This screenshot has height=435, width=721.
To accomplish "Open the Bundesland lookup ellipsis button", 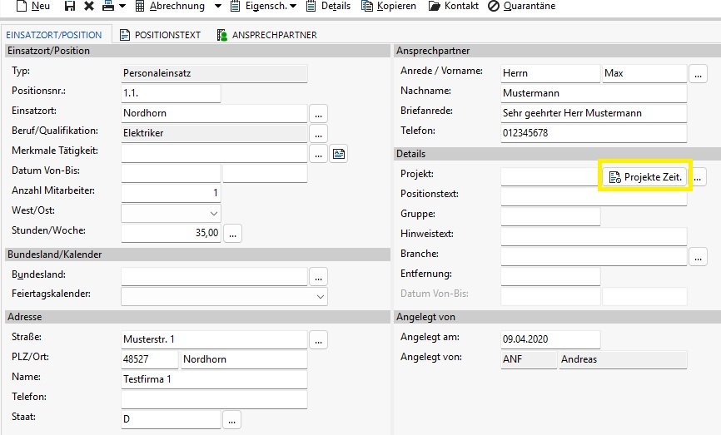I will (318, 276).
